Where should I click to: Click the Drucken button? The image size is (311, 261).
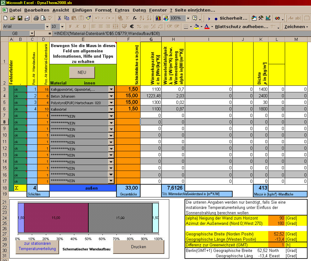(x=138, y=247)
